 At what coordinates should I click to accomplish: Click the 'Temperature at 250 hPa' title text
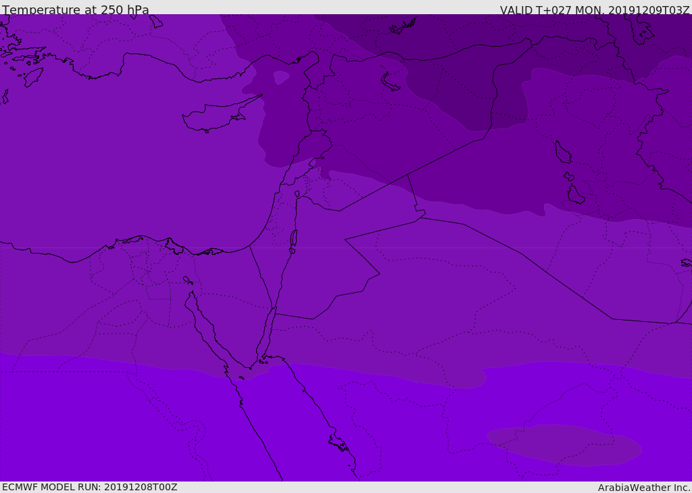(76, 9)
